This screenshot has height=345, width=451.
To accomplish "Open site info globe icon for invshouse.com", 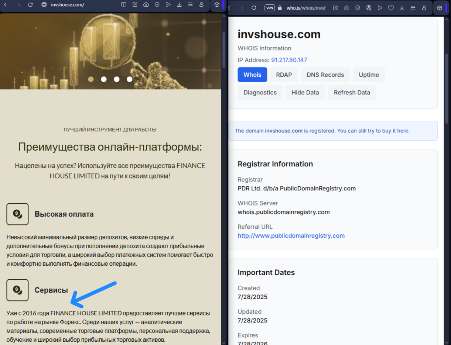I will coord(44,5).
